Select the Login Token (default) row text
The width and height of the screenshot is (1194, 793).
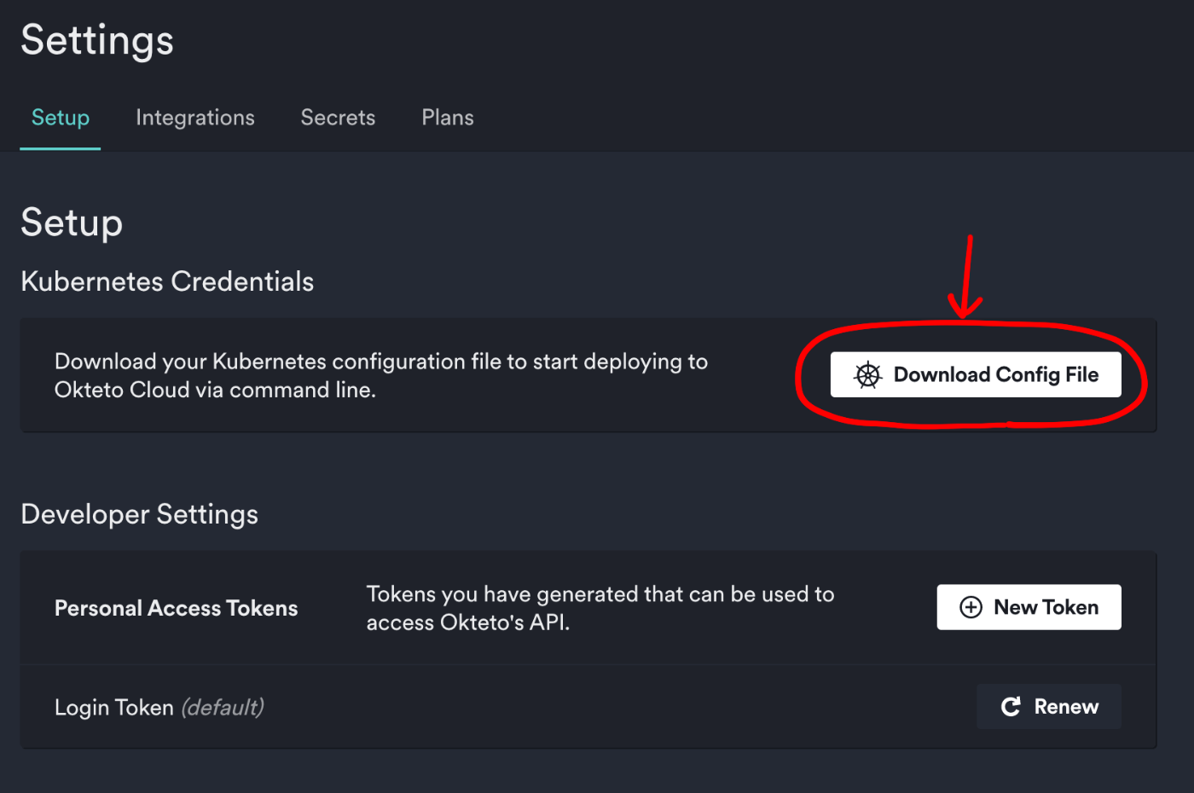point(159,708)
